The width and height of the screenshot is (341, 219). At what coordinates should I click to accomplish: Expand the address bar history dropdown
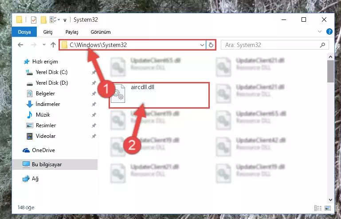coord(202,45)
